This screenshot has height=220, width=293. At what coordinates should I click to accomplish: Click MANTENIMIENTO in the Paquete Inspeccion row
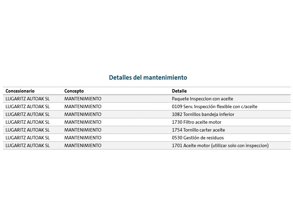(83, 99)
